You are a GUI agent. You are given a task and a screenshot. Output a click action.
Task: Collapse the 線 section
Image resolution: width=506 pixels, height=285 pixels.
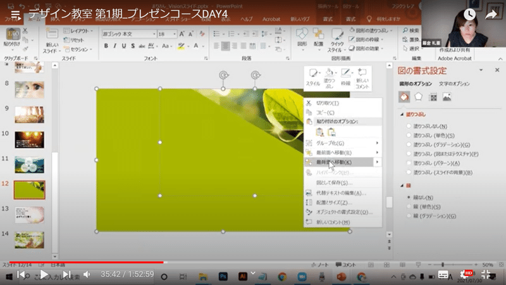(402, 186)
